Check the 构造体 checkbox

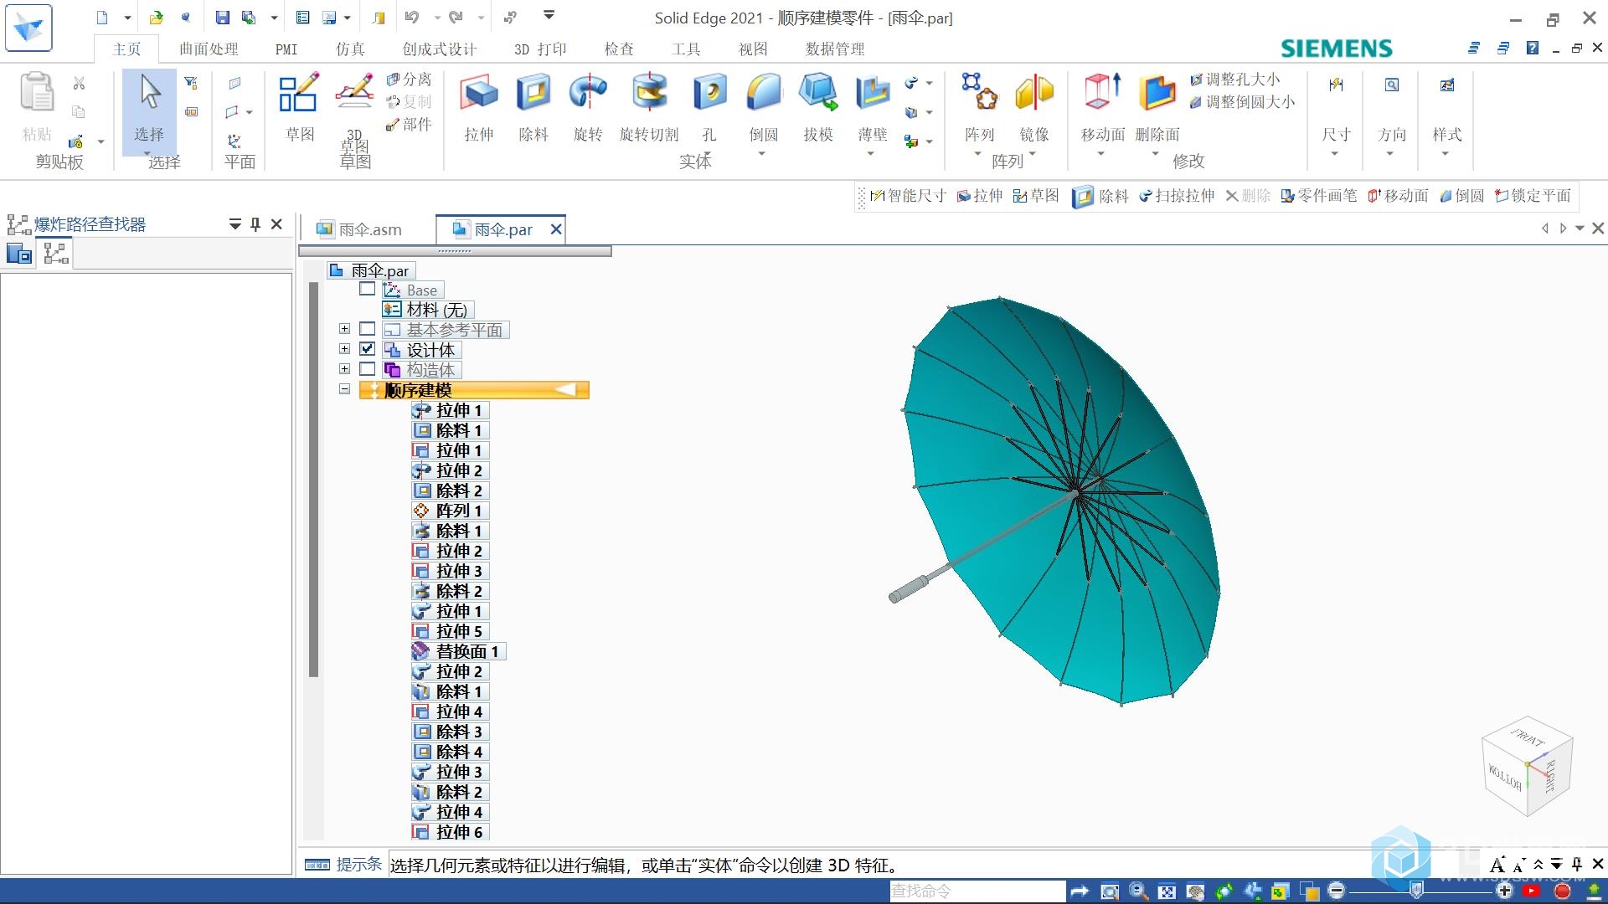(367, 369)
